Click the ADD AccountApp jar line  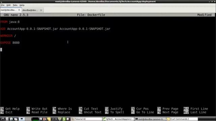(55, 29)
